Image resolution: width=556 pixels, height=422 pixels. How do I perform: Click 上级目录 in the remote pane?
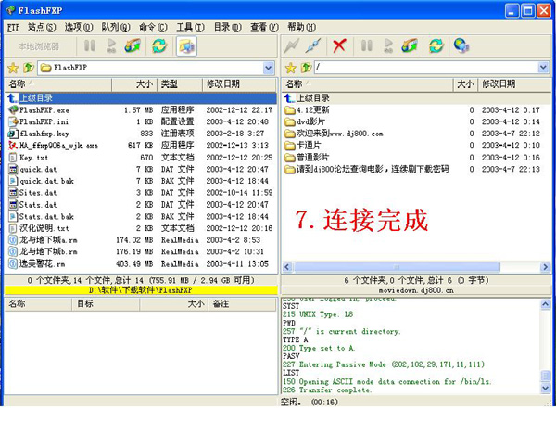pos(313,97)
